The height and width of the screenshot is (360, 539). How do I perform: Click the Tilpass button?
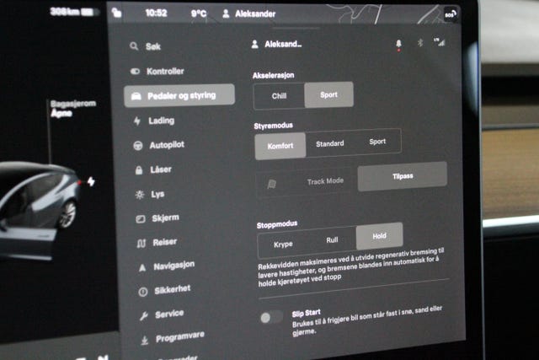pos(403,176)
